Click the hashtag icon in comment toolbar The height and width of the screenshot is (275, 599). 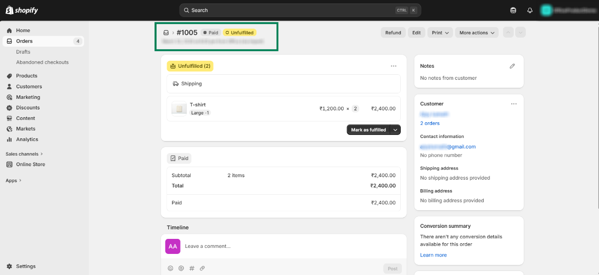pyautogui.click(x=192, y=268)
